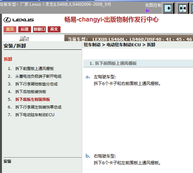
Task: Open the red 拆卸 section heading
Action: pyautogui.click(x=8, y=59)
